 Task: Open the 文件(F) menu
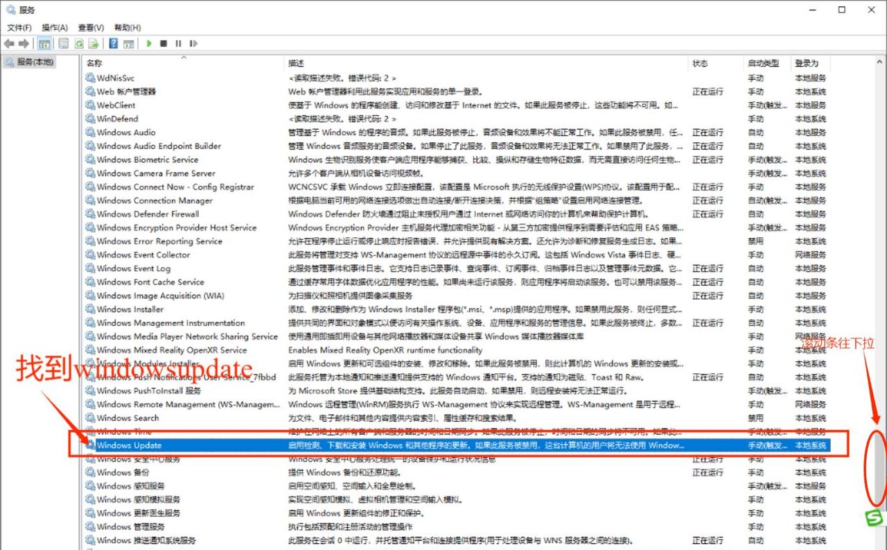19,27
